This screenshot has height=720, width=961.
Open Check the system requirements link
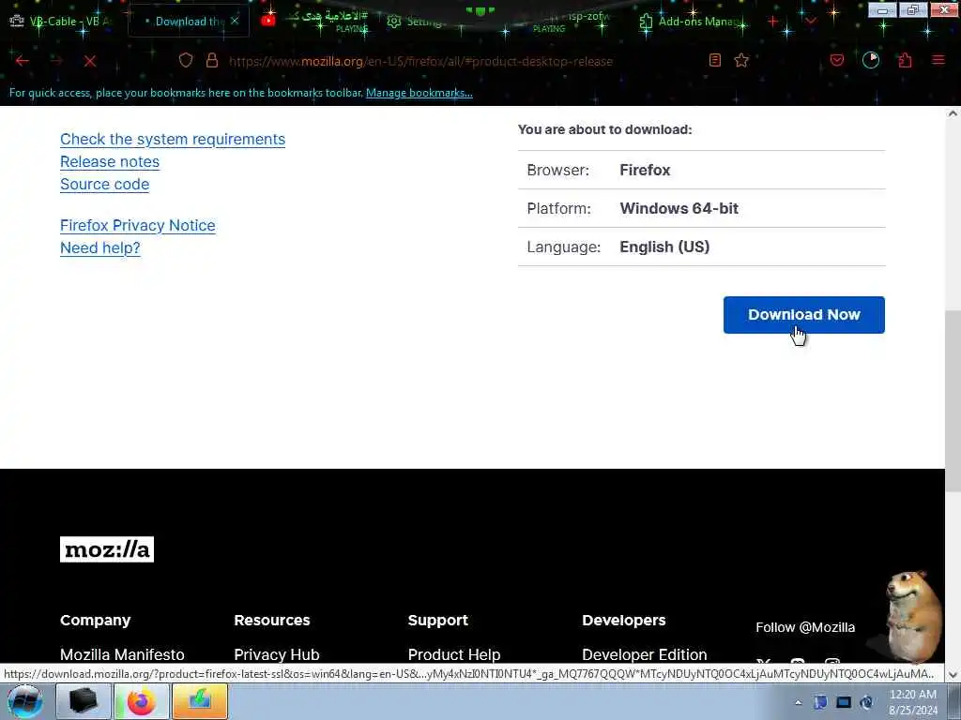(173, 140)
